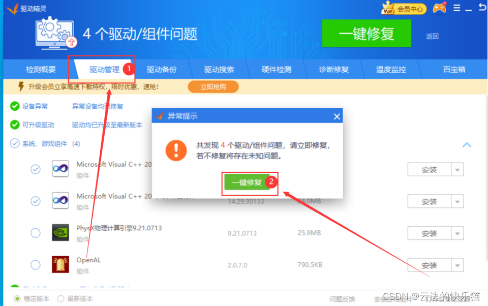Click first Microsoft Visual C++ icon

tap(60, 169)
